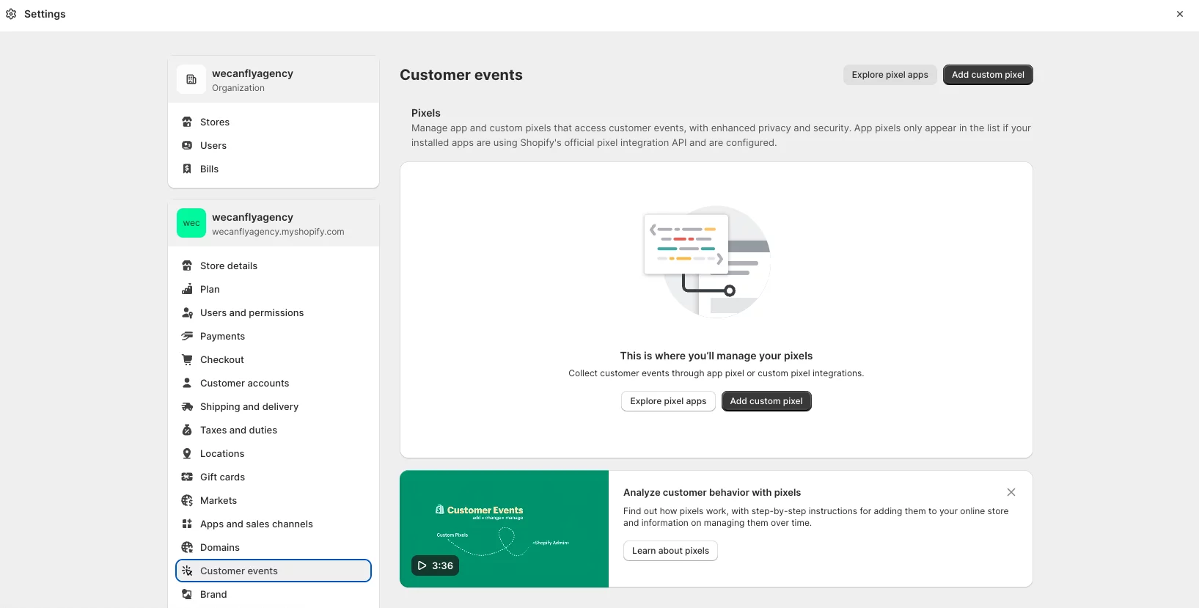Click the top Add custom pixel button

[987, 75]
